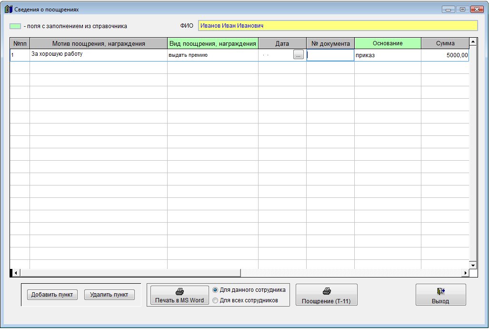
Task: Click the exit door icon on Выход
Action: tap(440, 291)
